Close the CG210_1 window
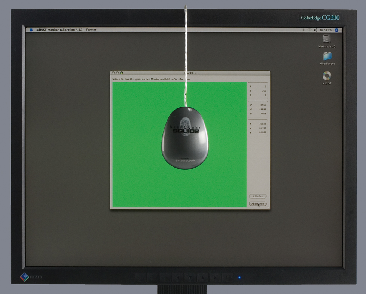This screenshot has height=294, width=366. click(x=113, y=73)
